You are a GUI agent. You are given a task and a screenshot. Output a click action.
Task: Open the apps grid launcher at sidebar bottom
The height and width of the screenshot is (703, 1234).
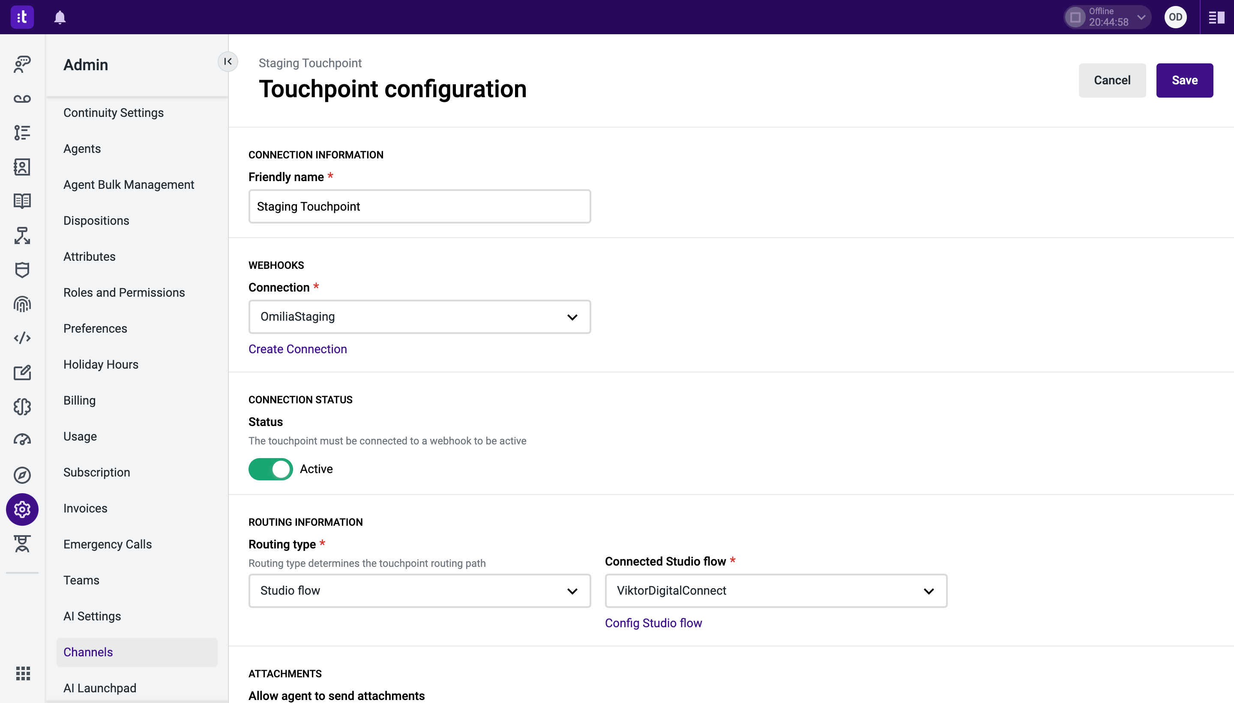point(22,673)
